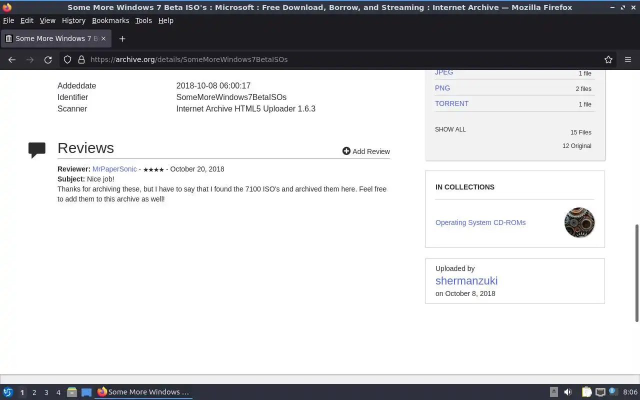This screenshot has height=400, width=640.
Task: Open the Help menu
Action: pyautogui.click(x=165, y=20)
